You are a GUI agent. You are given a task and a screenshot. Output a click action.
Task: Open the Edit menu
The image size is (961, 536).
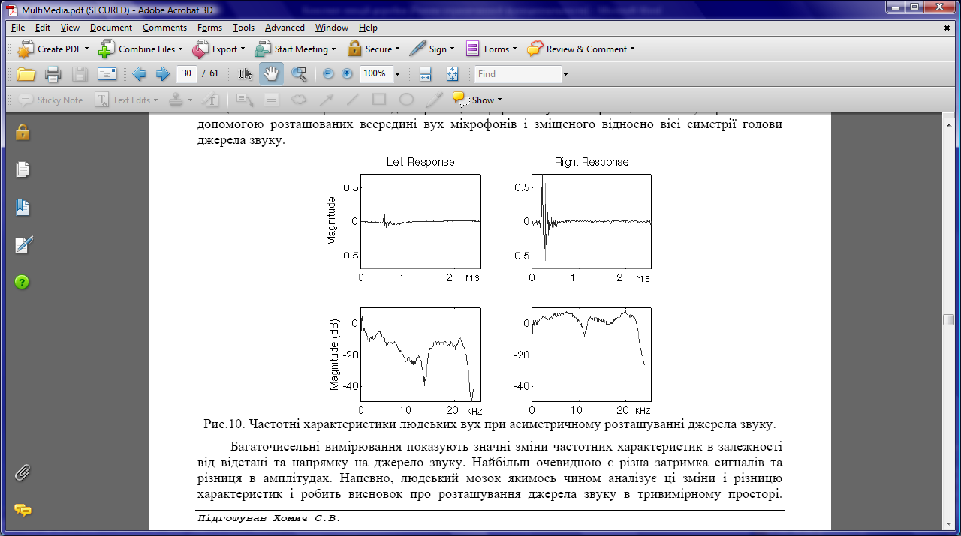pos(42,28)
